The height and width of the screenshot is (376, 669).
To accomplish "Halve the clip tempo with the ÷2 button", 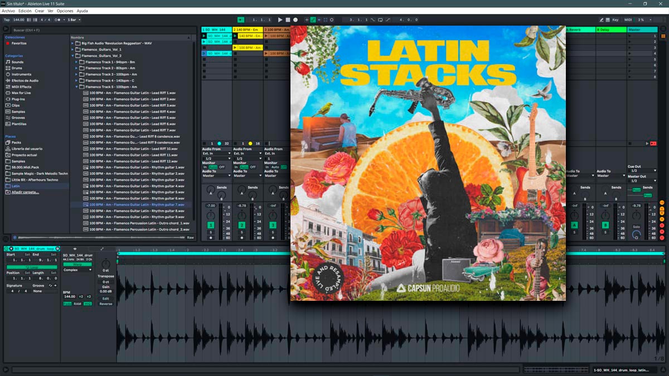I will coord(81,297).
